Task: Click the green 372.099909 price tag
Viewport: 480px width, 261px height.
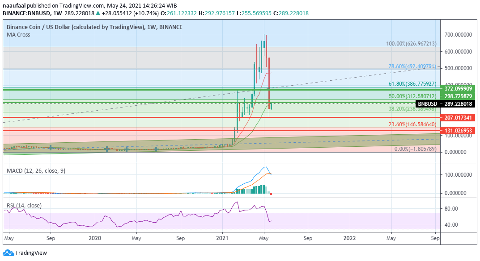Action: coord(458,89)
